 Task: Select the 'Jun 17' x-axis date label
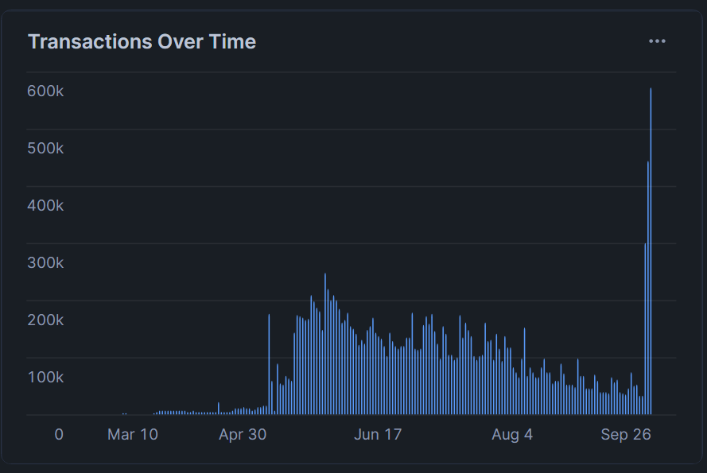(x=378, y=434)
